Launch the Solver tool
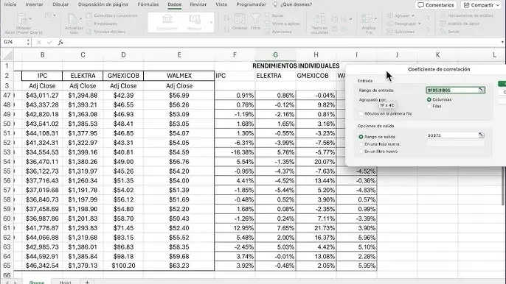The image size is (506, 284). tap(449, 32)
